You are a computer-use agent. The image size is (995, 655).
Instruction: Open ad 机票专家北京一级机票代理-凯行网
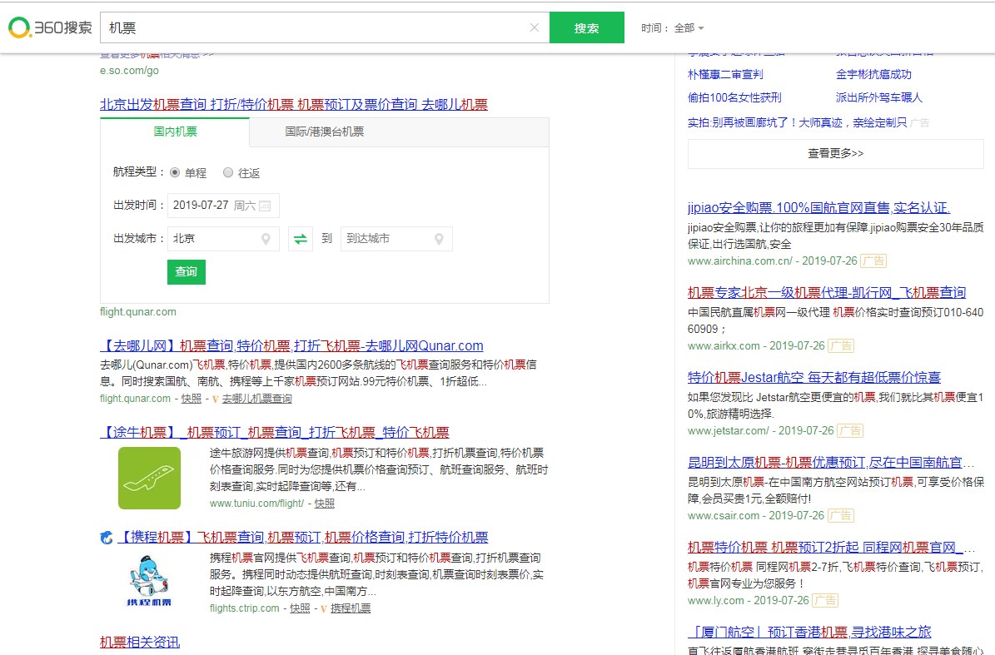(x=826, y=292)
